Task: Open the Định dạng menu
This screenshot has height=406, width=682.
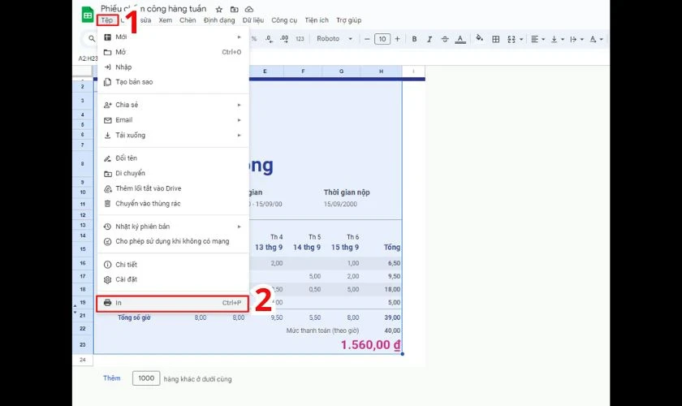Action: (219, 20)
